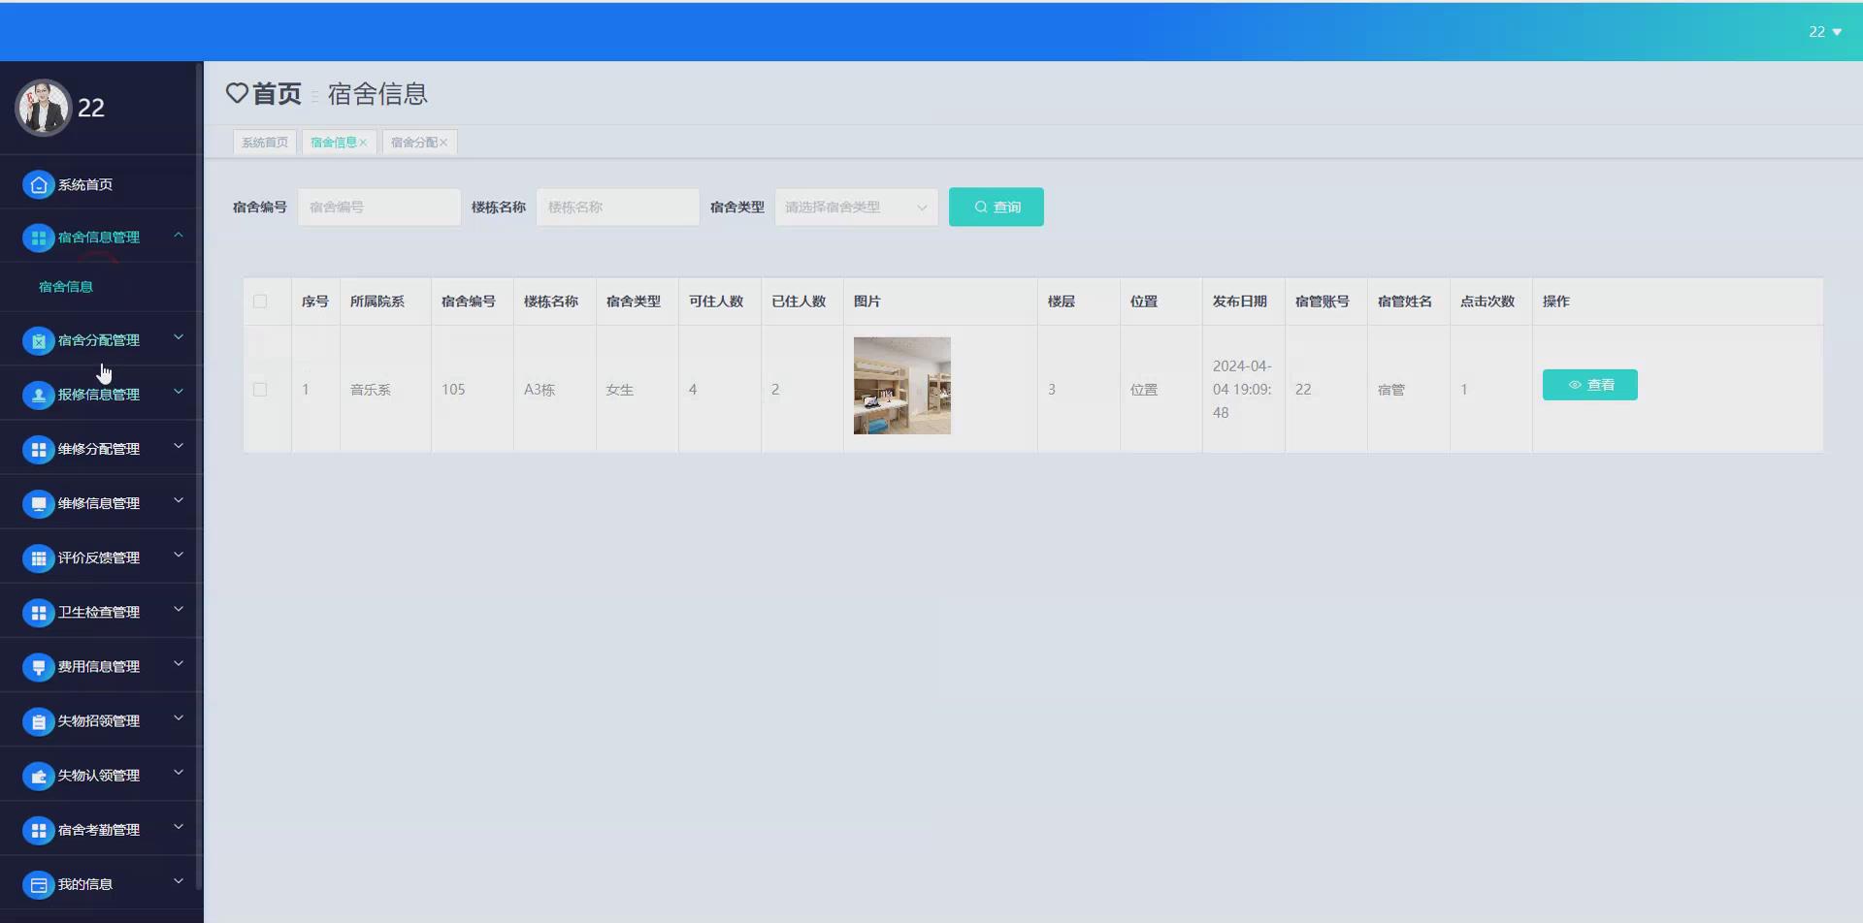Click the 系统首页 home icon in sidebar
The width and height of the screenshot is (1863, 923).
(x=38, y=184)
